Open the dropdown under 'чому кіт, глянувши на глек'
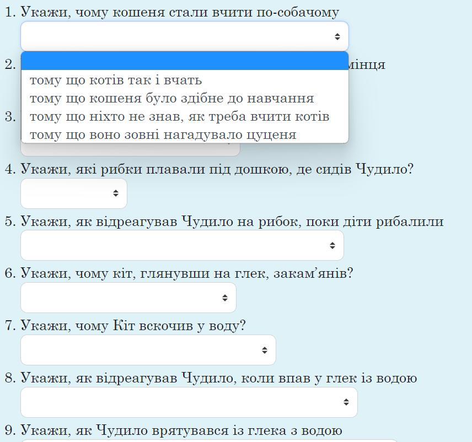Image resolution: width=472 pixels, height=442 pixels. [x=128, y=298]
